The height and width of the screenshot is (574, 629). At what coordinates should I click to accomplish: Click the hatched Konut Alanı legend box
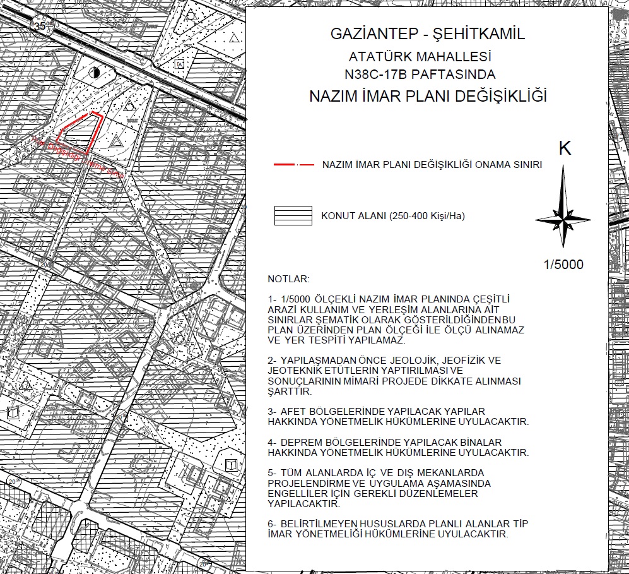point(293,215)
